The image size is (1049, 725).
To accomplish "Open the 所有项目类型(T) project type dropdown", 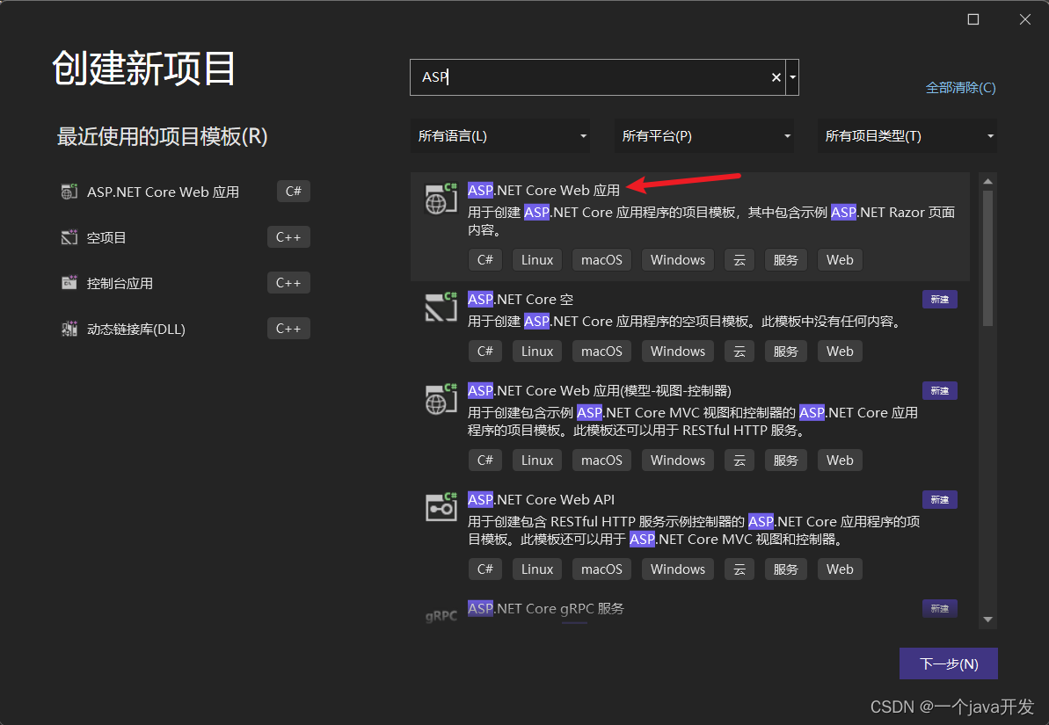I will tap(907, 135).
